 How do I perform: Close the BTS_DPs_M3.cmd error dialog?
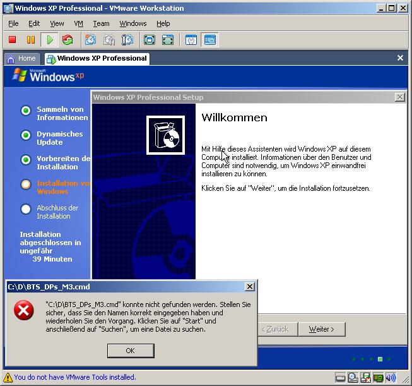pos(250,287)
